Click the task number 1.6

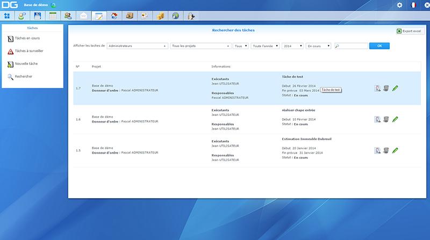point(78,119)
